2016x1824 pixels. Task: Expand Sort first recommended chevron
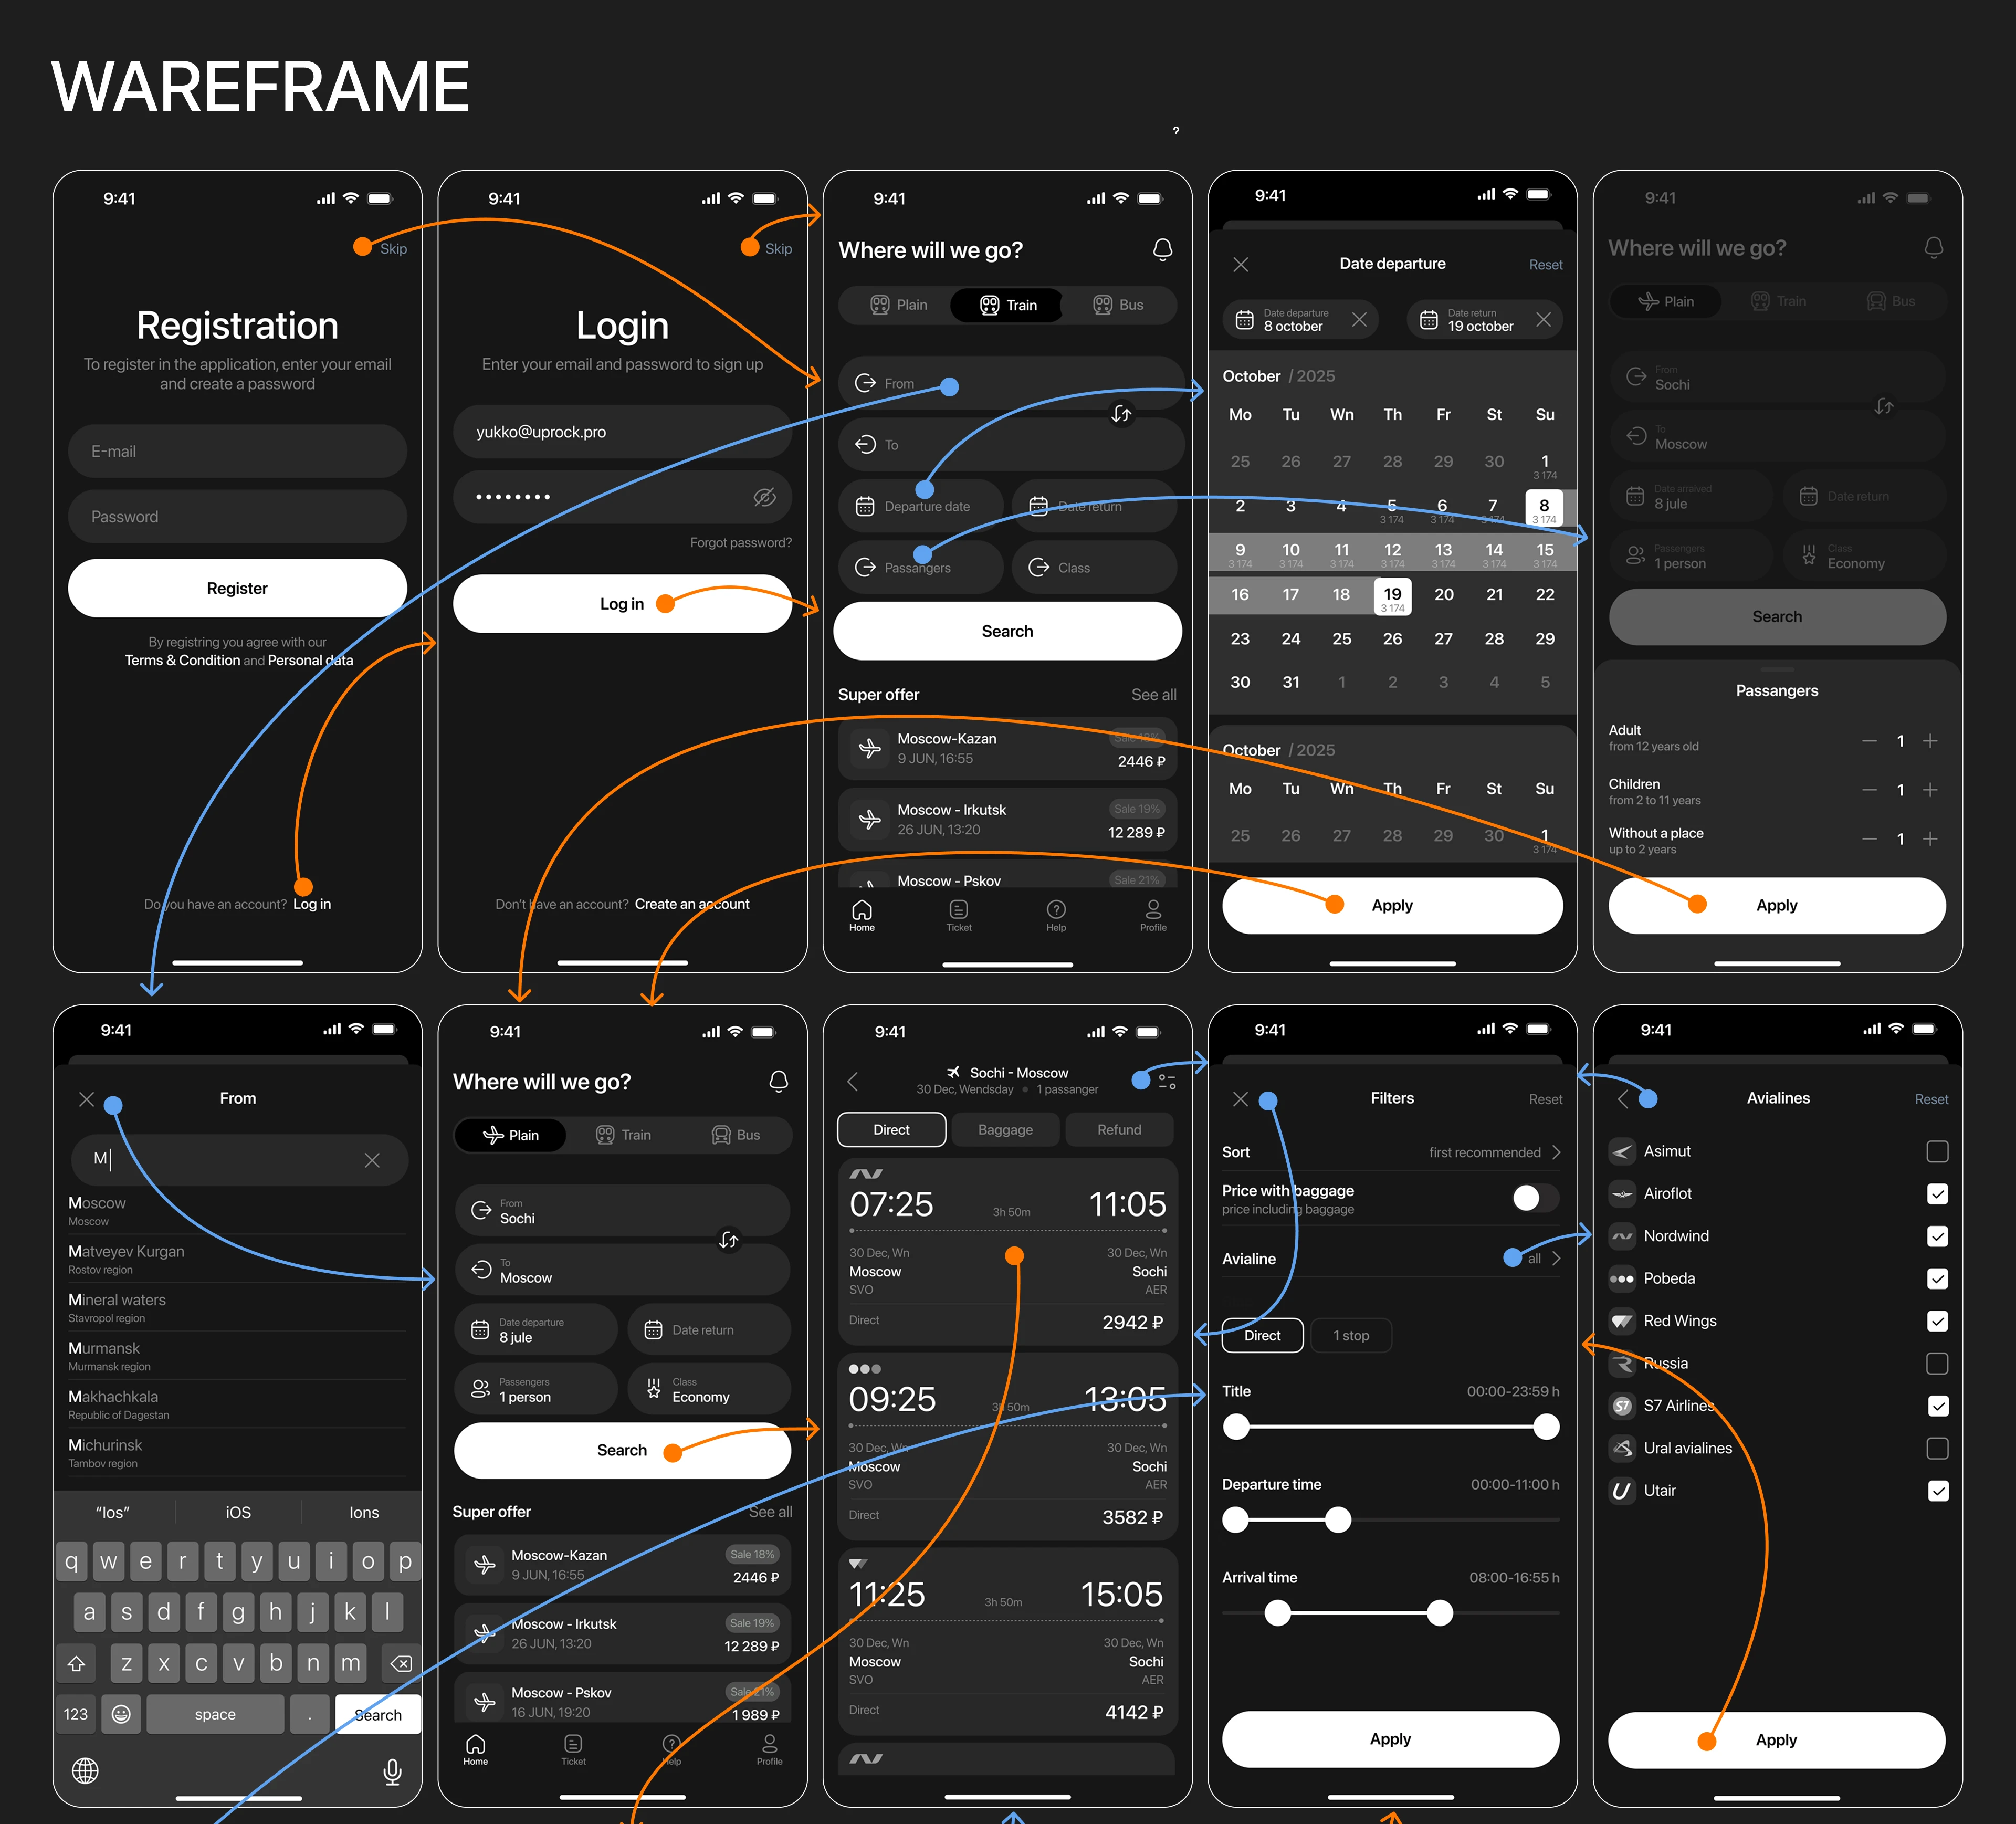(1556, 1152)
